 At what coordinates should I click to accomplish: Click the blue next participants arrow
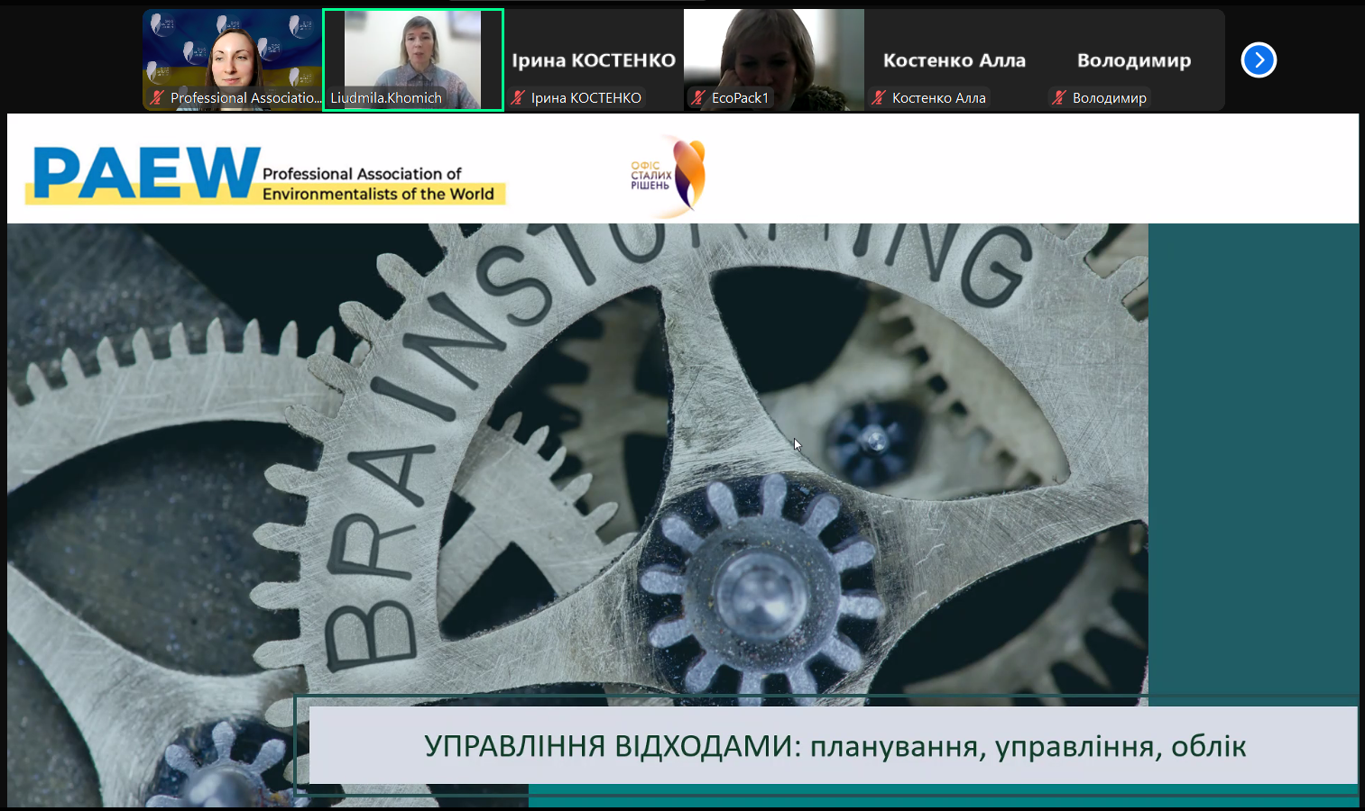(x=1259, y=60)
